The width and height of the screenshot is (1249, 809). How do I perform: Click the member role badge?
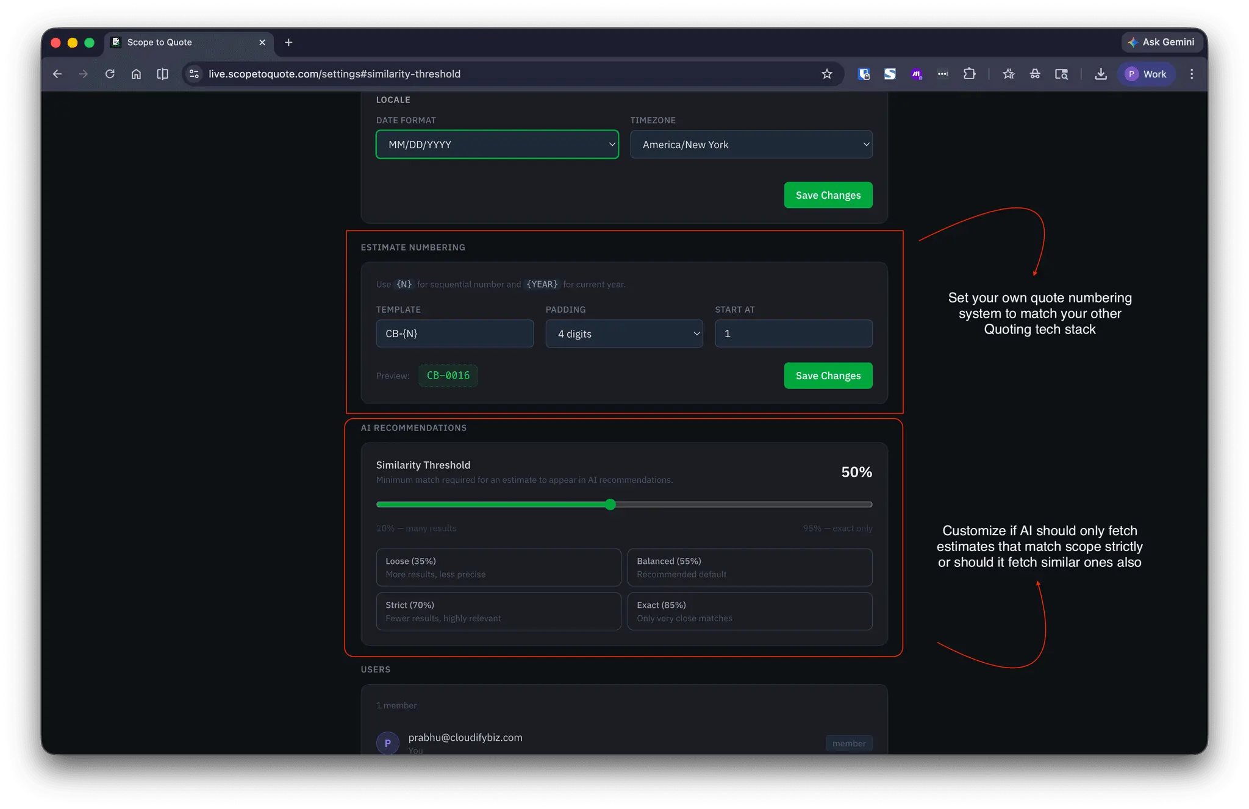(x=849, y=743)
